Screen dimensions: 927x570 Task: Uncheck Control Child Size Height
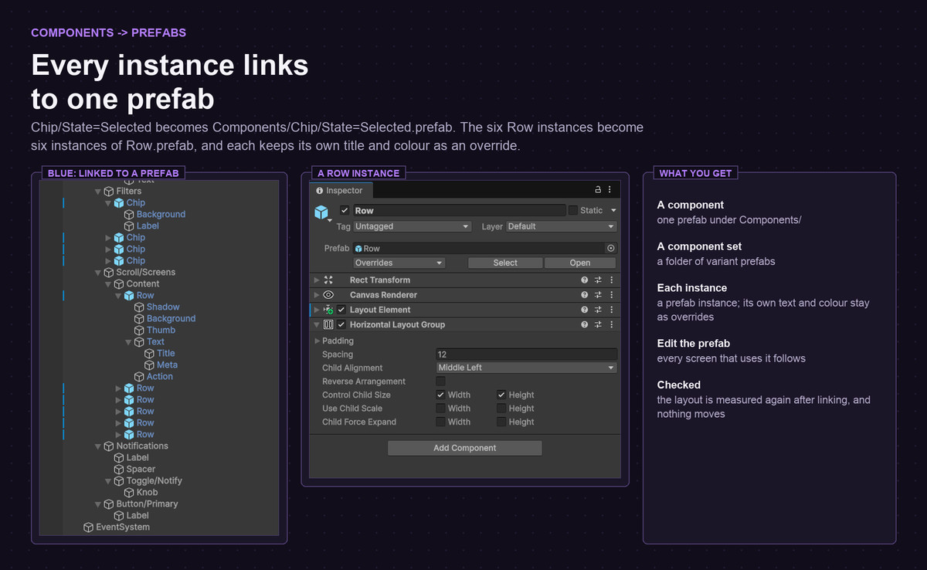501,395
